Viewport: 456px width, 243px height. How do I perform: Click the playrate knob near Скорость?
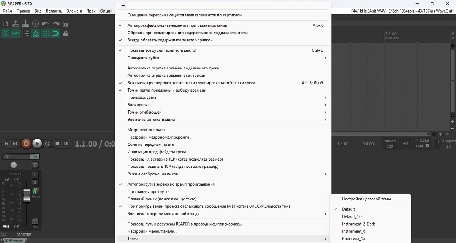(438, 144)
